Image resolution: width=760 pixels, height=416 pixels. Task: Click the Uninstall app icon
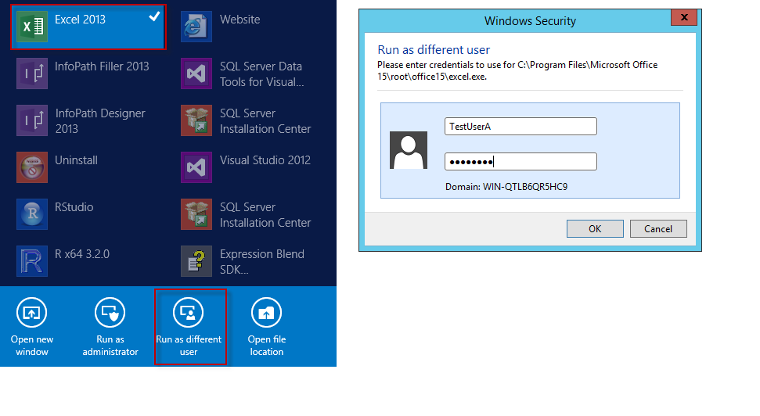coord(32,167)
